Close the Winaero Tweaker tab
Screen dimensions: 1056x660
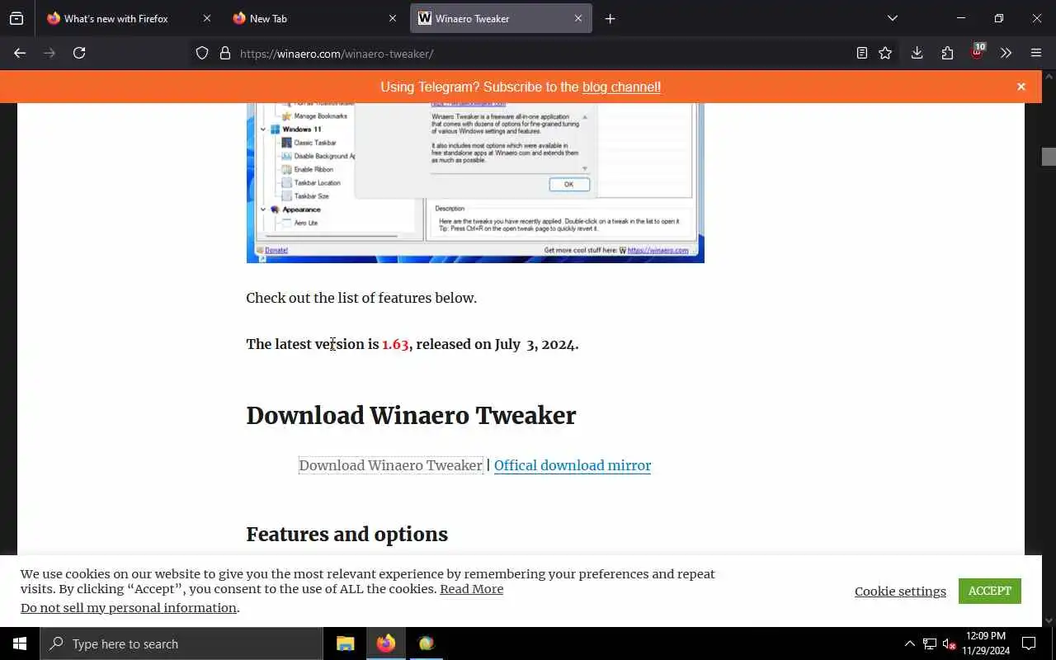[x=578, y=18]
